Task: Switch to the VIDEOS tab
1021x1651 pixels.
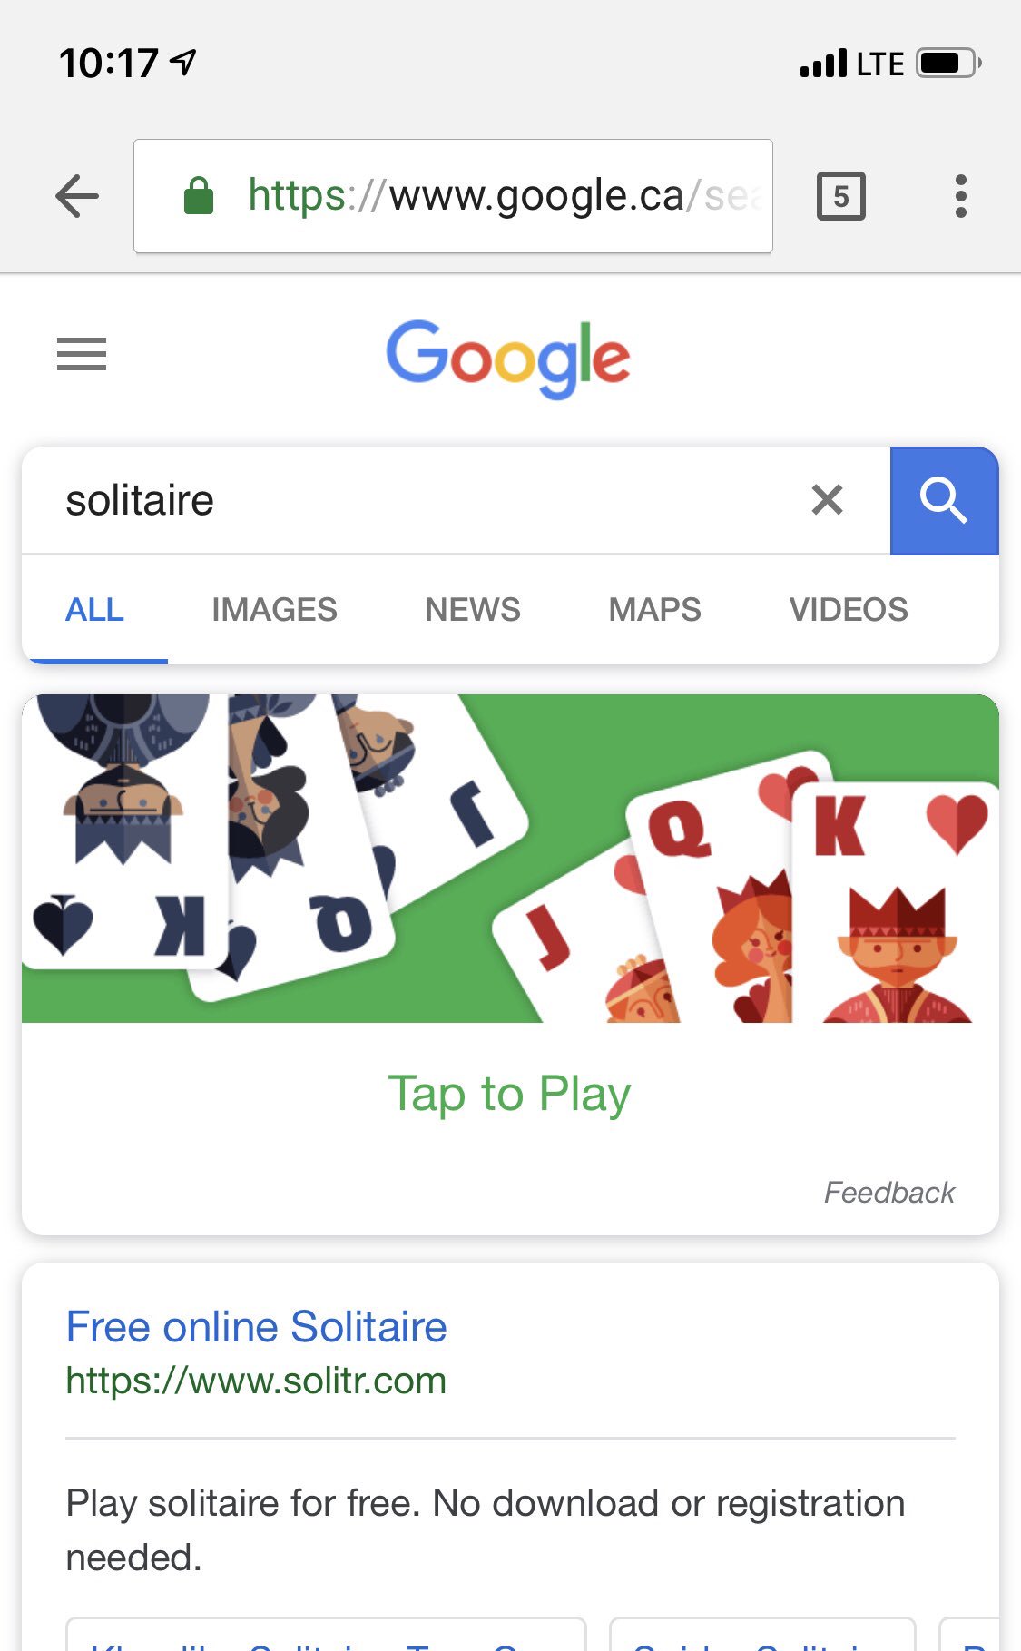Action: [x=849, y=610]
